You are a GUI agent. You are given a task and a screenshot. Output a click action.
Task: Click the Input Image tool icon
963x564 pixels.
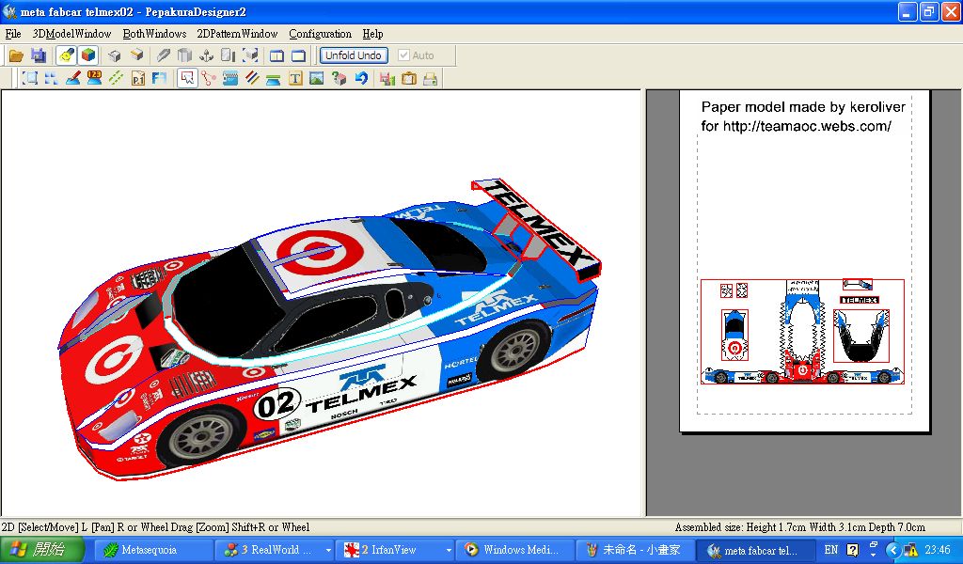pyautogui.click(x=317, y=79)
